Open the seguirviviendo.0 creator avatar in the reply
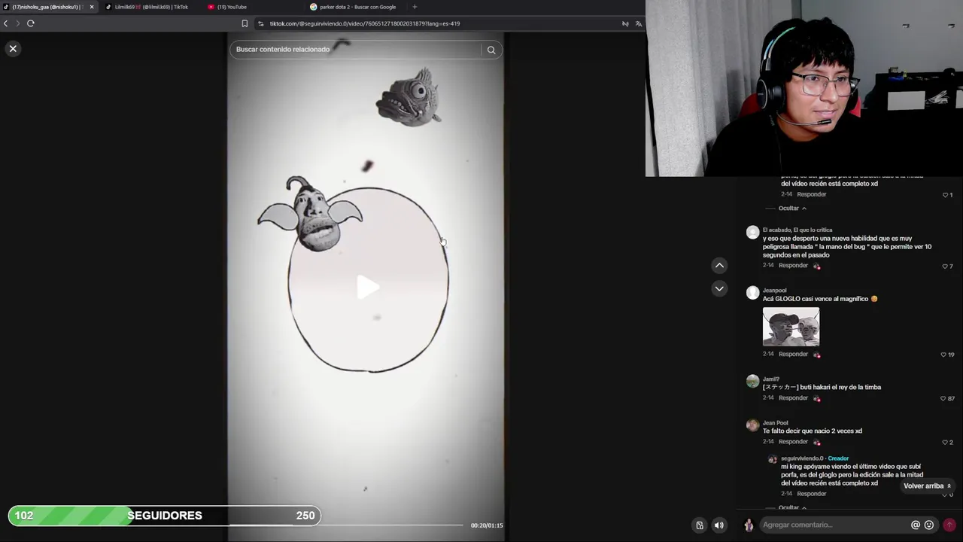 772,459
